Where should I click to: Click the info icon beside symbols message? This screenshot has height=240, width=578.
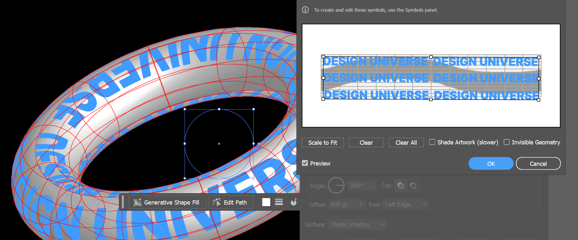point(305,10)
